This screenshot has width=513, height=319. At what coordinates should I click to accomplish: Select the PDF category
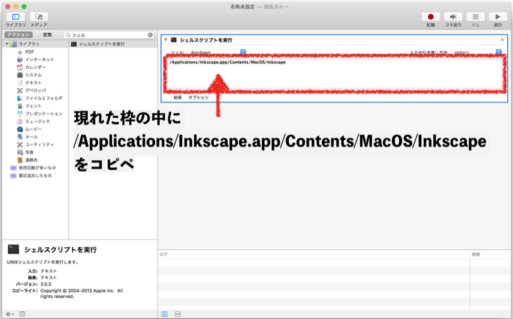click(x=29, y=52)
